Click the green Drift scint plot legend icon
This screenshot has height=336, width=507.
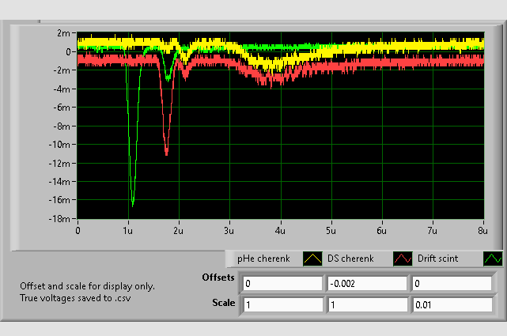point(493,259)
